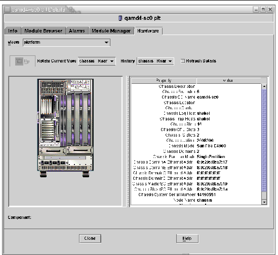The height and width of the screenshot is (255, 278).
Task: Select the Hardware tab
Action: pyautogui.click(x=148, y=31)
